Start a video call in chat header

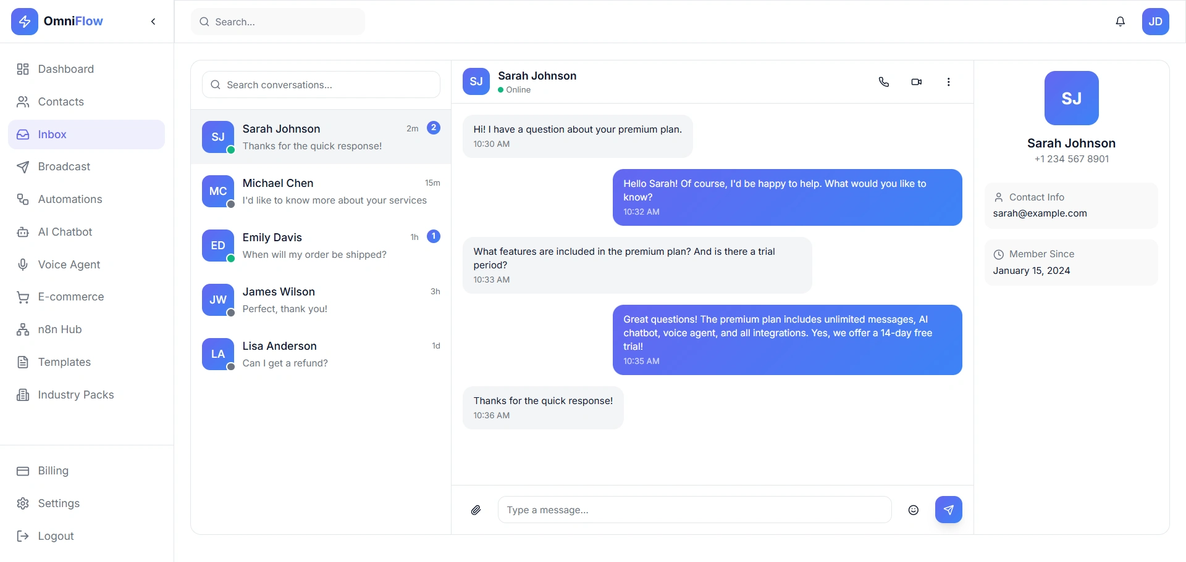tap(917, 82)
